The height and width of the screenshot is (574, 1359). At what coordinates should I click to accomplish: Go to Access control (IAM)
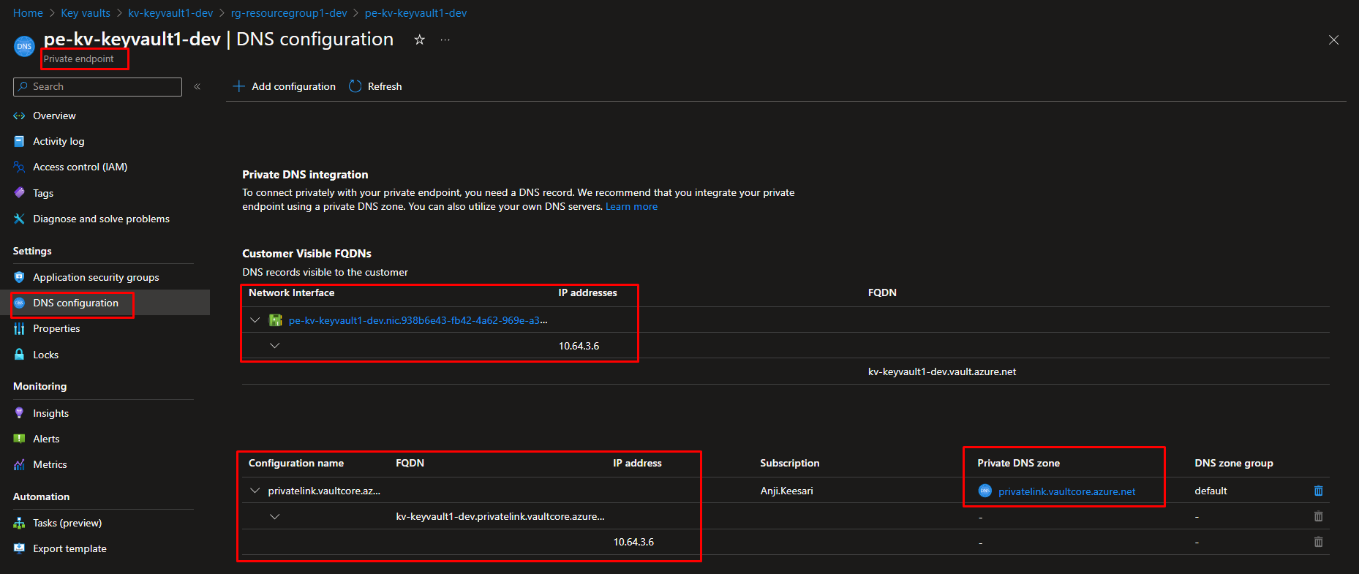click(80, 167)
